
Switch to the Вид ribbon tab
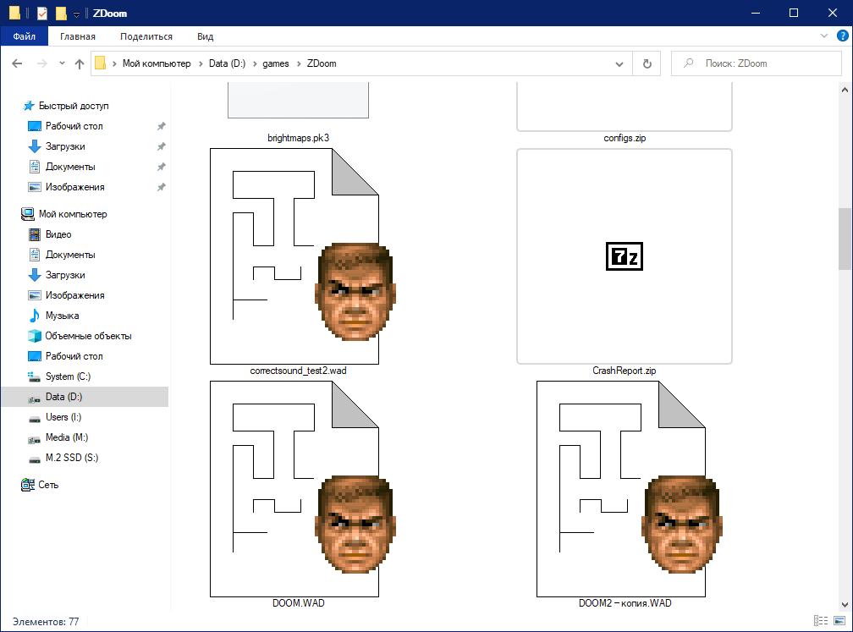(205, 36)
